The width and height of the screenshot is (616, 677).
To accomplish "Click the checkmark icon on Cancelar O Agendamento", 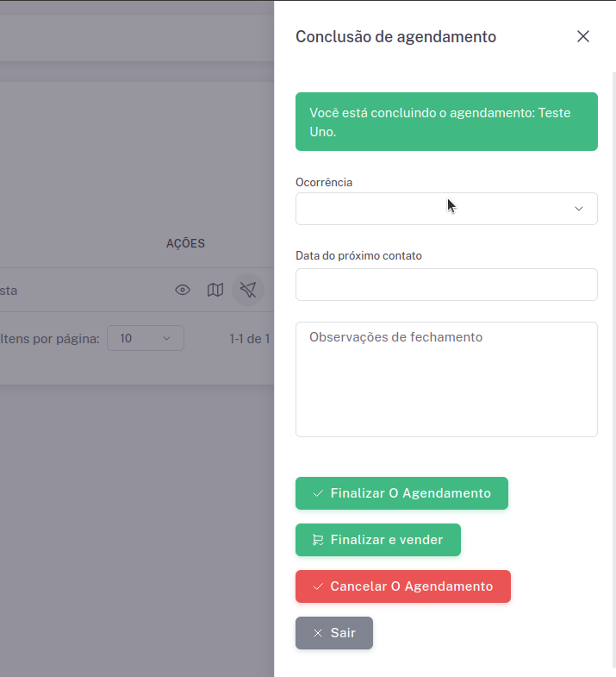I will (x=318, y=586).
